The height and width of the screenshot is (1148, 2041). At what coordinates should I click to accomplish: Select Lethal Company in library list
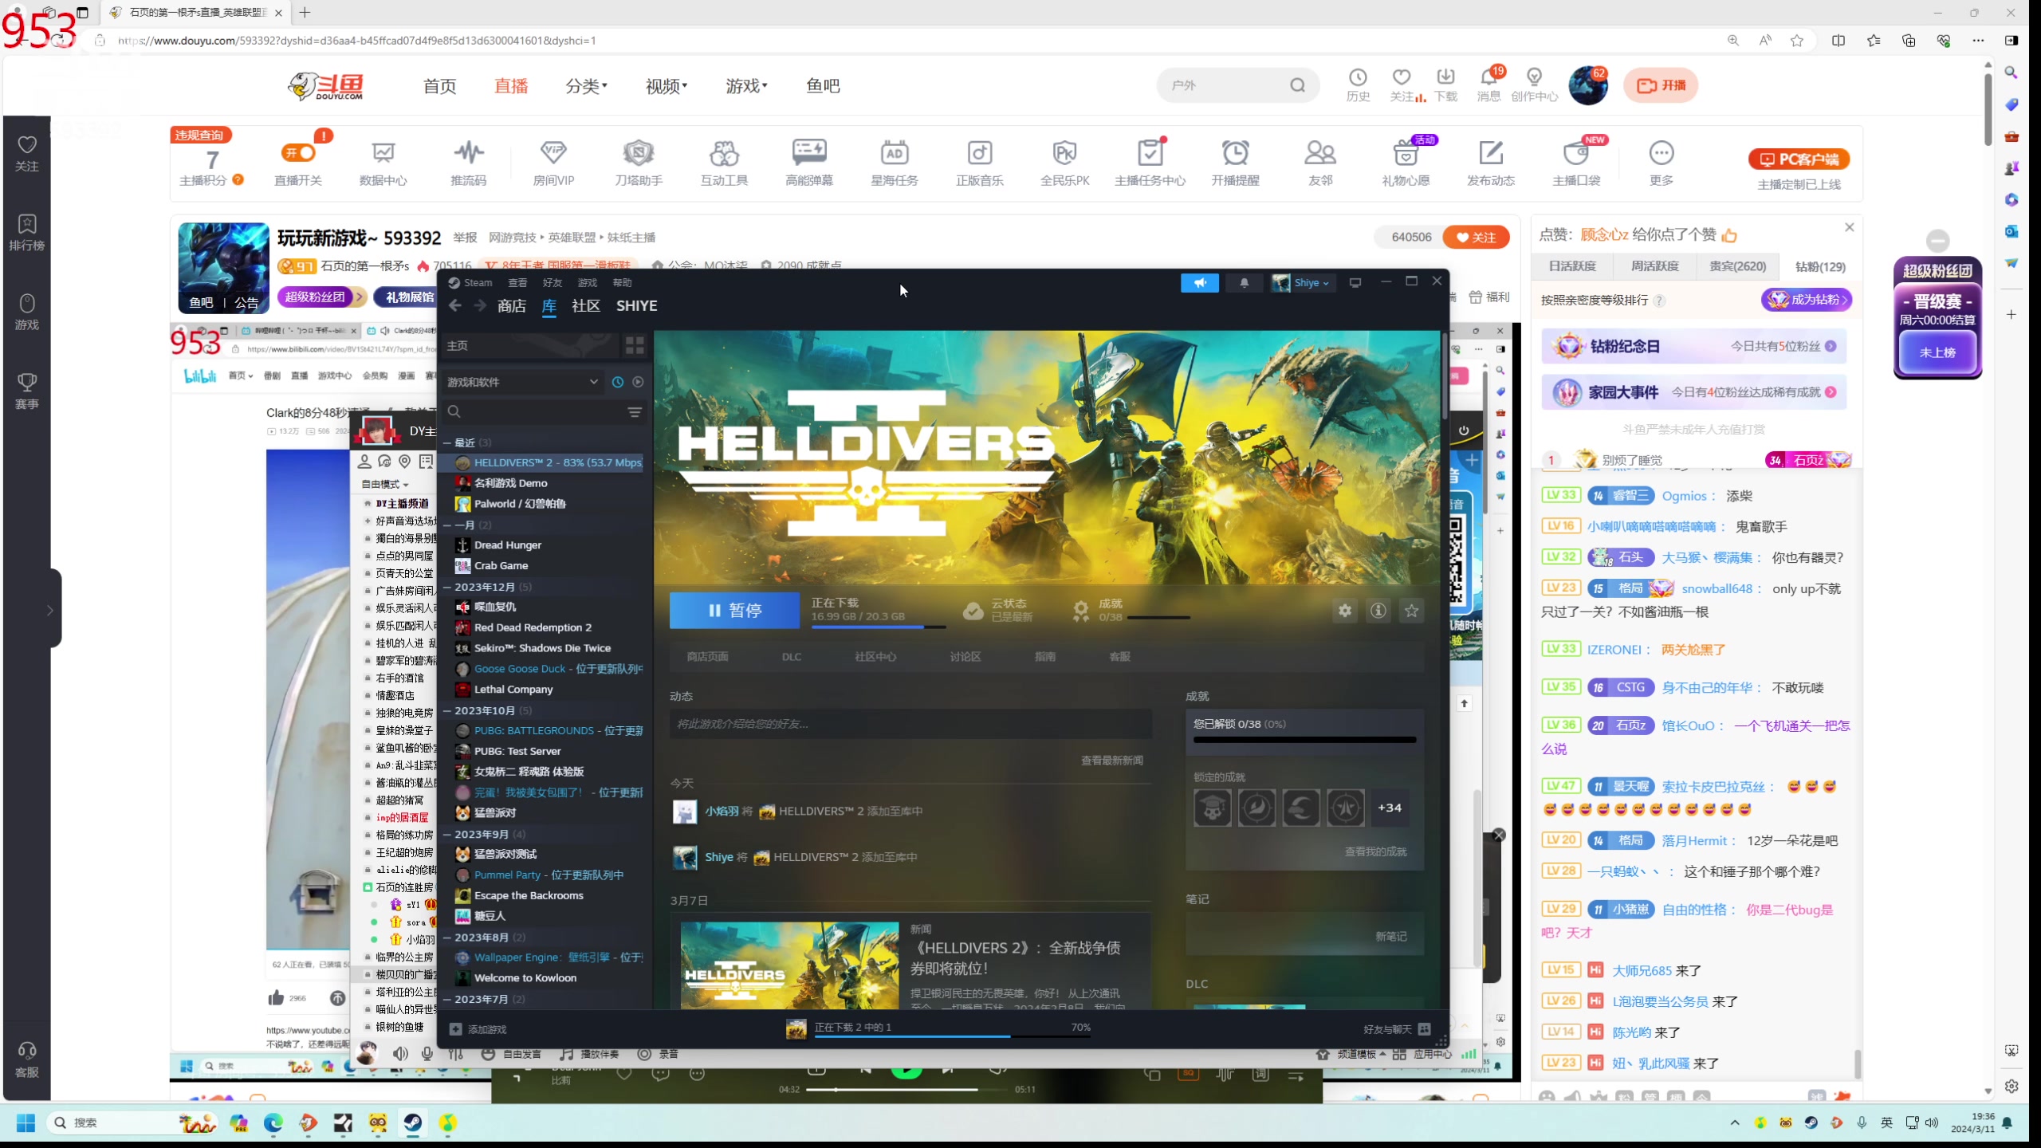click(513, 690)
